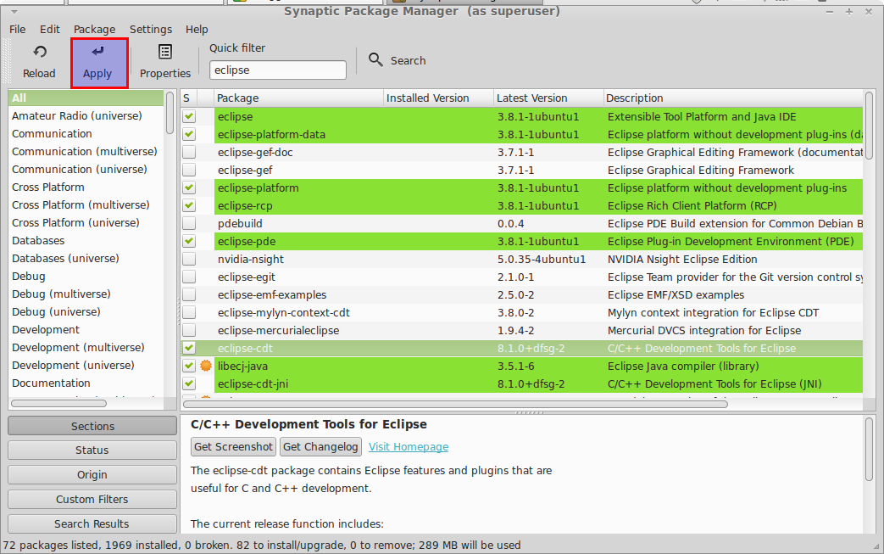Follow the Visit Homepage link
Screen dimensions: 884x554
409,447
